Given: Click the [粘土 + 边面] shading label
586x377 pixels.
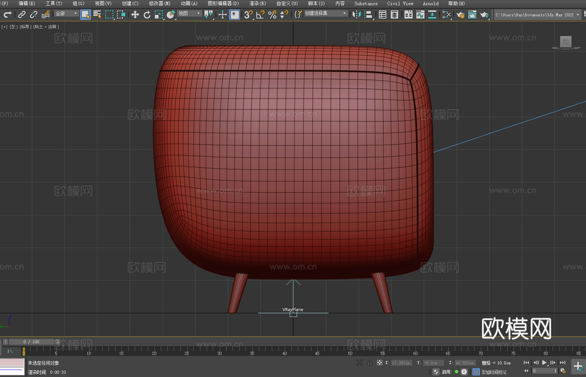Looking at the screenshot, I should tap(46, 27).
